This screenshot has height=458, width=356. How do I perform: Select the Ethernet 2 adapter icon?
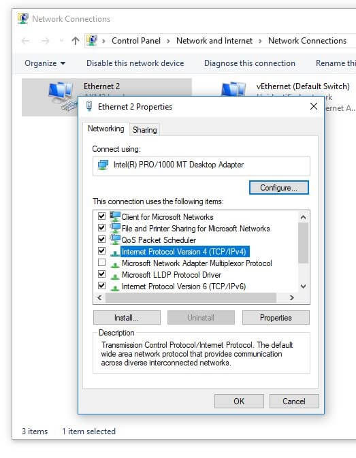[62, 96]
